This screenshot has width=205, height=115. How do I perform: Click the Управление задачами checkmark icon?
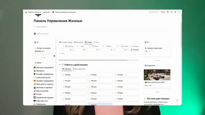tap(35, 97)
